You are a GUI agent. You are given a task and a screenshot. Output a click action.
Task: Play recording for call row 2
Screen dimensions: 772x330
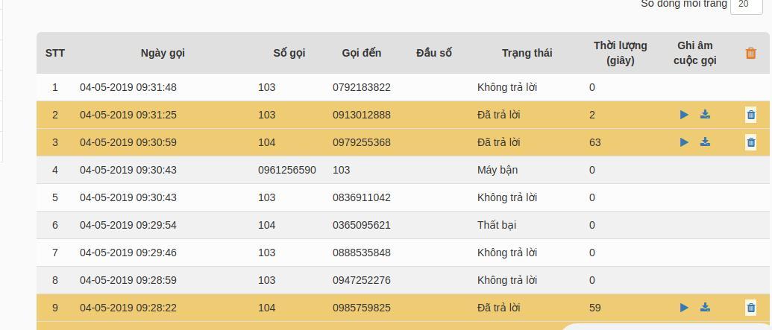(684, 115)
